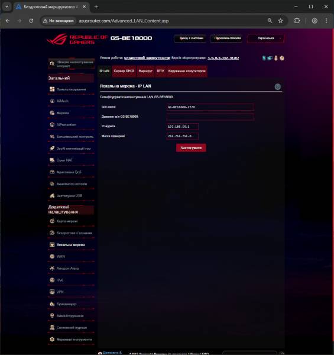Screen dimensions: 334x355
Task: Open AiProtection from the sidebar
Action: [x=71, y=125]
